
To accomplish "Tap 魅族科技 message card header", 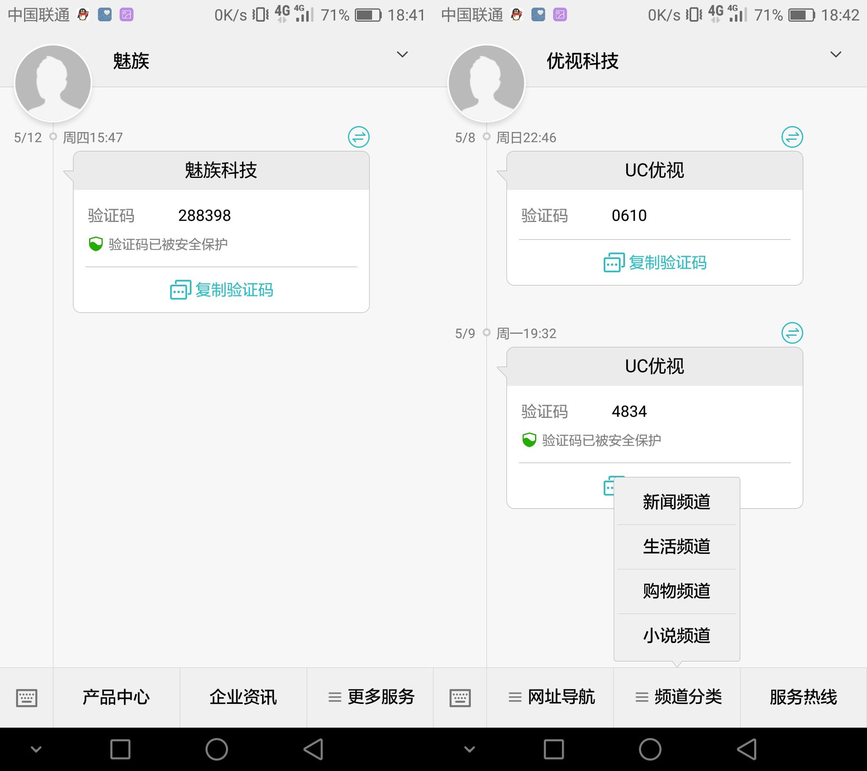I will 222,171.
